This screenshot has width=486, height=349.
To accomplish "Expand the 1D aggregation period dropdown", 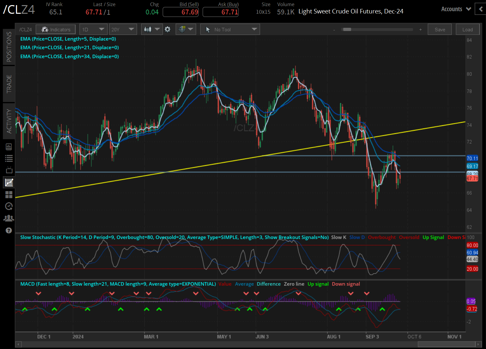I will click(x=93, y=29).
